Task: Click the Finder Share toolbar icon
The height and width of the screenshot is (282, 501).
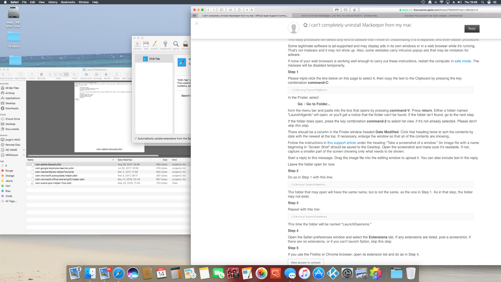Action: [x=117, y=74]
